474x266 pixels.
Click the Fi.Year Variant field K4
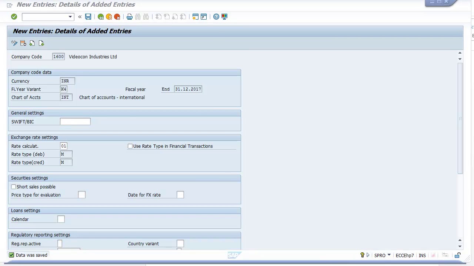click(x=64, y=89)
